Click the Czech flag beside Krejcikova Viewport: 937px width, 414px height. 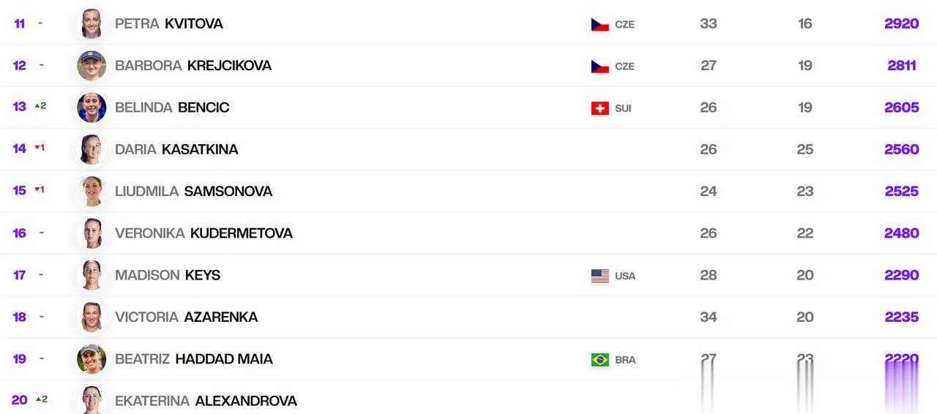click(600, 67)
